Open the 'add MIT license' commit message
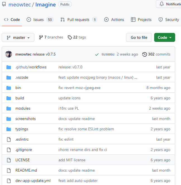The width and height of the screenshot is (181, 185). tap(72, 160)
